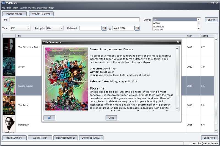Image resolution: width=220 pixels, height=146 pixels.
Task: Click inside the Title input field
Action: [x=74, y=19]
